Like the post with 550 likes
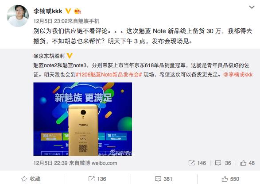Viewport: 260px width, 187px height. click(230, 179)
